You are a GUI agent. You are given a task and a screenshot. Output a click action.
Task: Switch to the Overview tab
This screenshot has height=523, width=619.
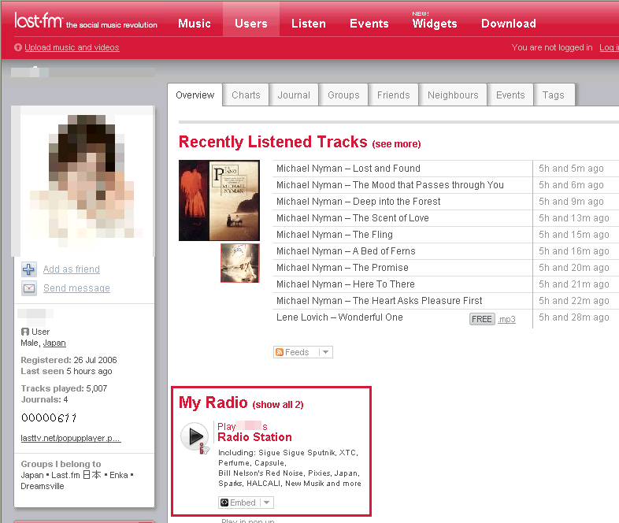click(x=195, y=95)
